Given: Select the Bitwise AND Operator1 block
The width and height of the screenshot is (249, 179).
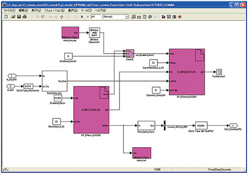Looking at the screenshot, I should [95, 33].
